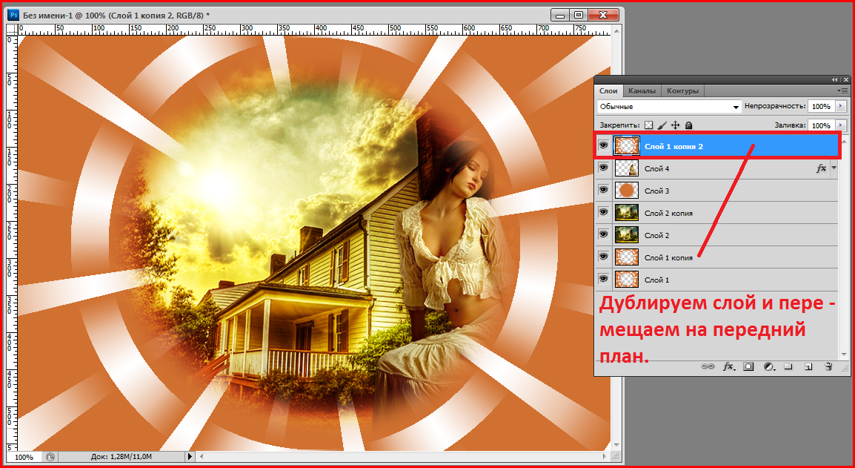Click the Слой 2 landscape thumbnail
Viewport: 855px width, 468px height.
pyautogui.click(x=627, y=235)
